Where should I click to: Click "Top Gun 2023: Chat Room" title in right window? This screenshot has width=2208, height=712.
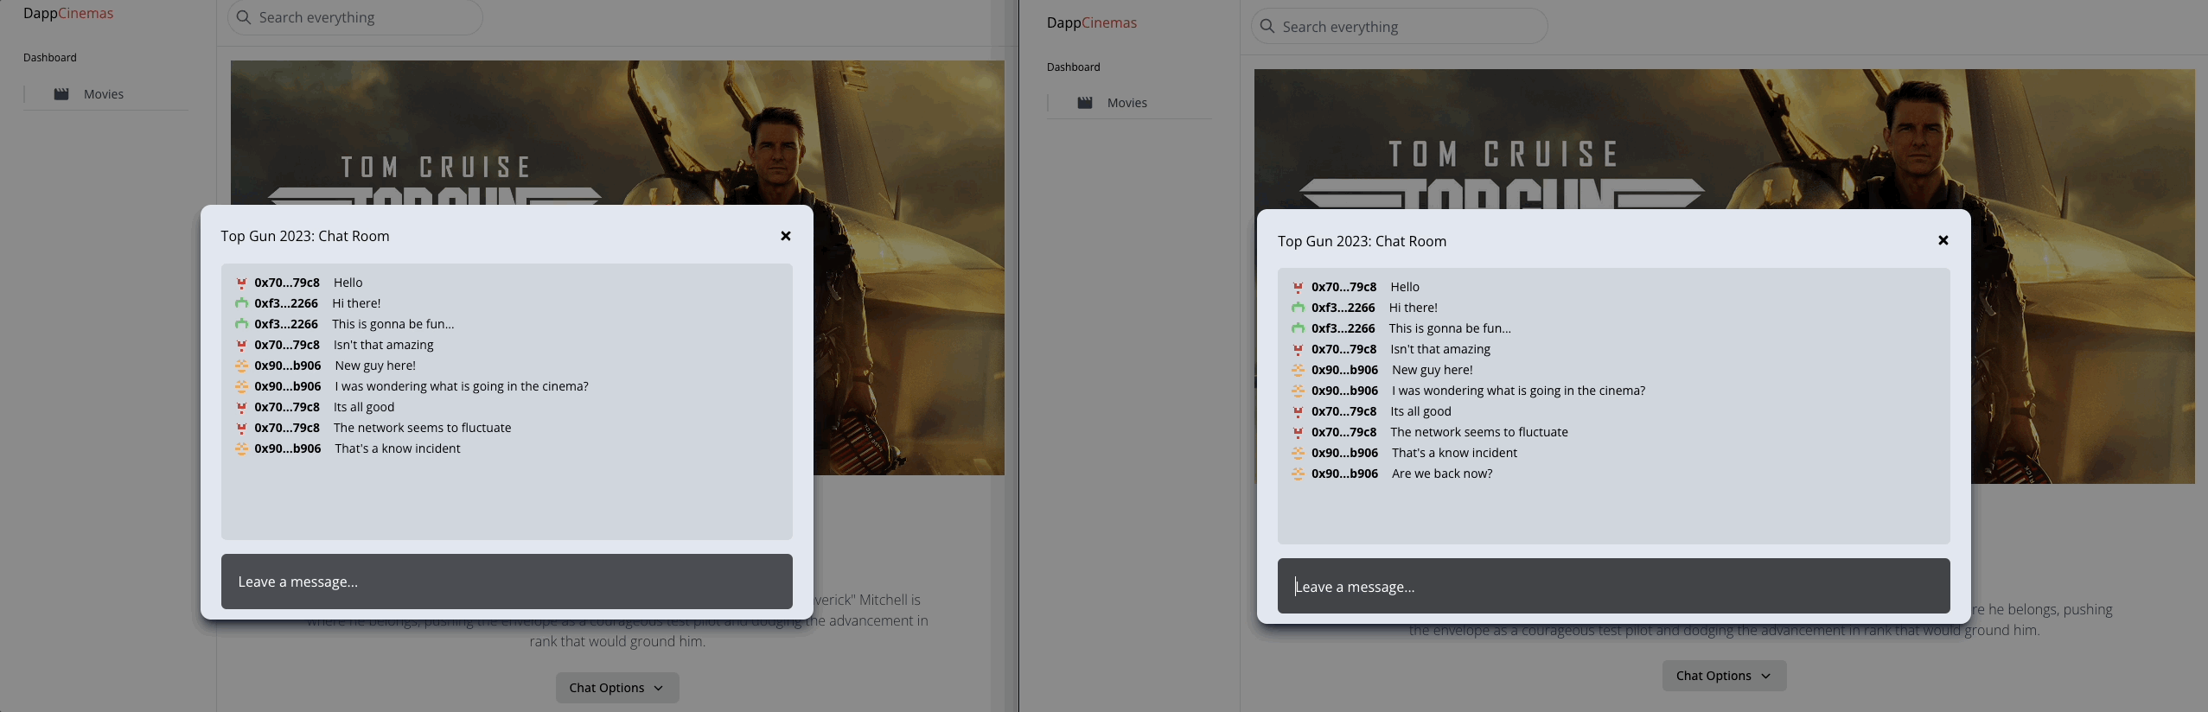coord(1362,241)
